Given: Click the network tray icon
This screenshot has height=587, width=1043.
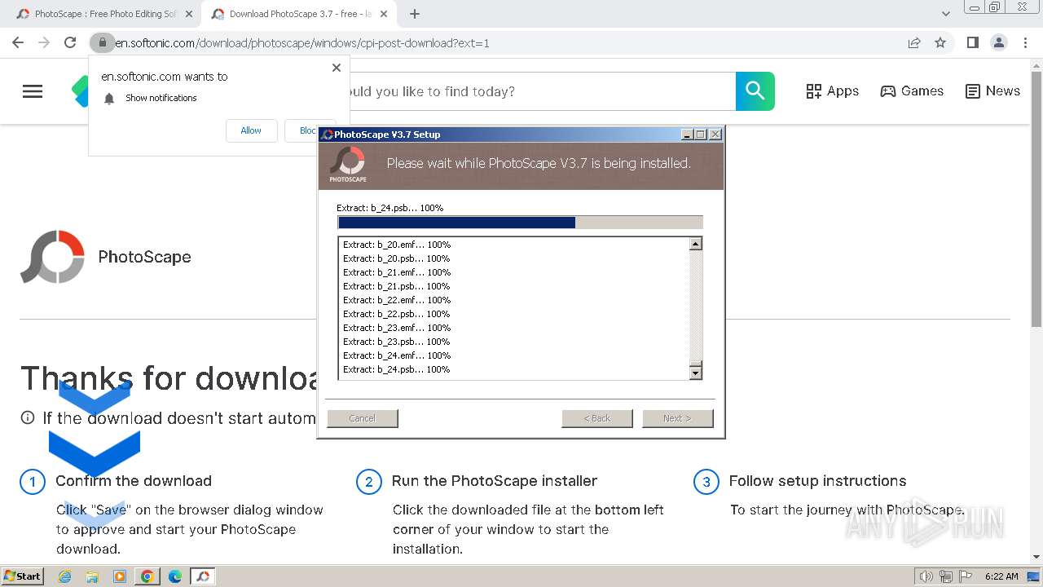Looking at the screenshot, I should tap(946, 576).
